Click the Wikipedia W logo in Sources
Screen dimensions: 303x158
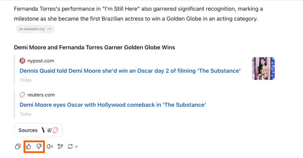tap(49, 130)
